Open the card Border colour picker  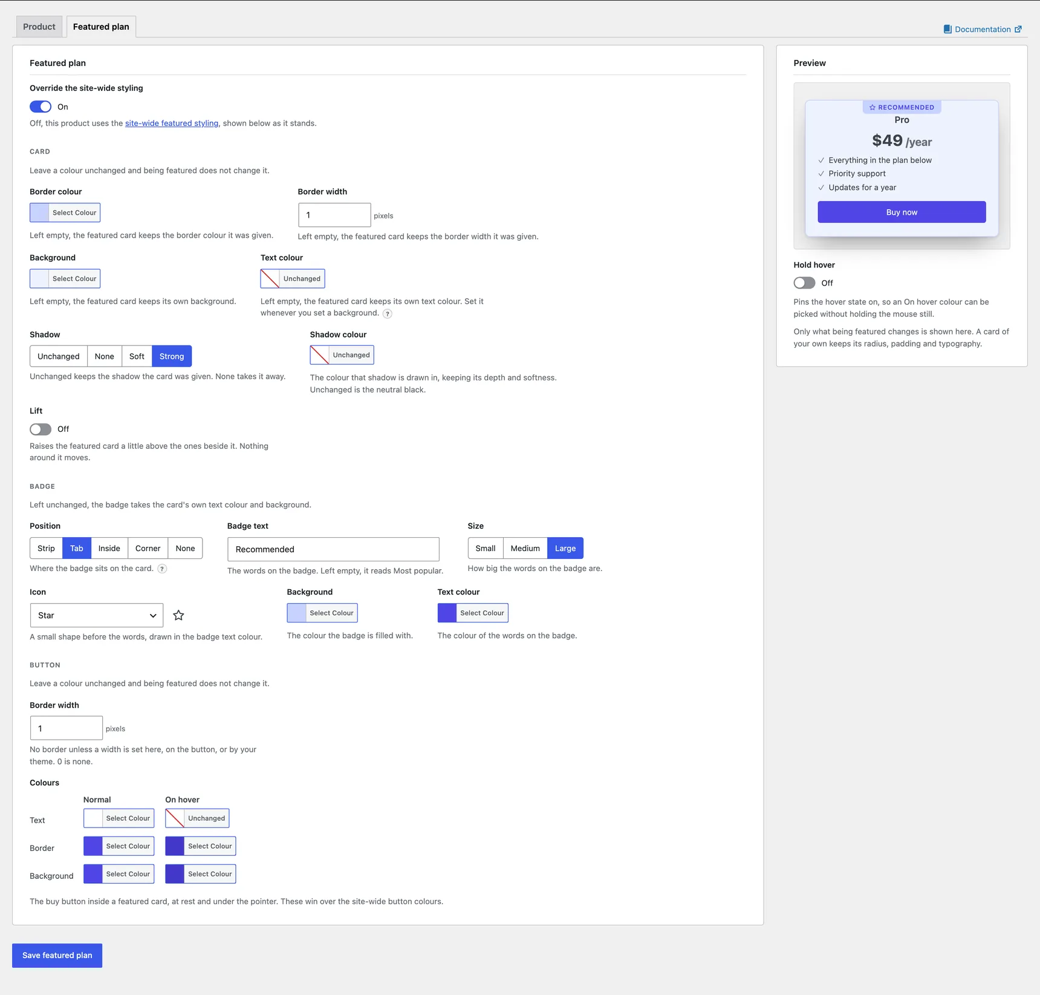[x=65, y=212]
